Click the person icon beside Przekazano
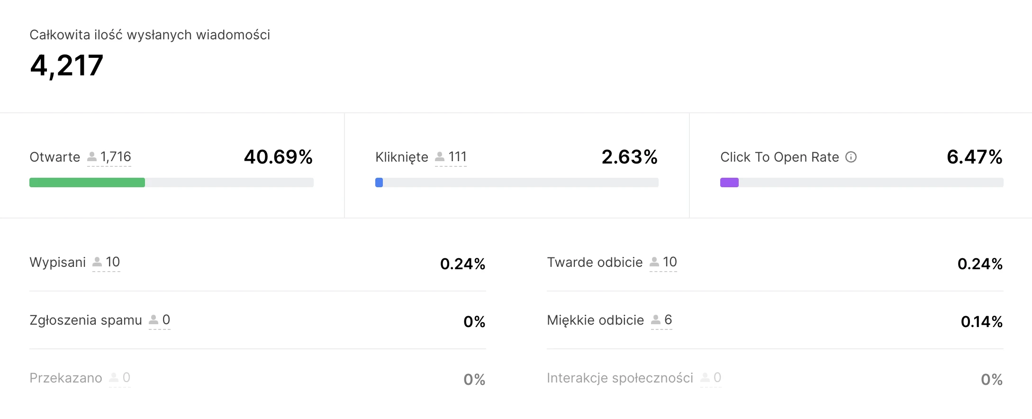1032x419 pixels. coord(114,377)
